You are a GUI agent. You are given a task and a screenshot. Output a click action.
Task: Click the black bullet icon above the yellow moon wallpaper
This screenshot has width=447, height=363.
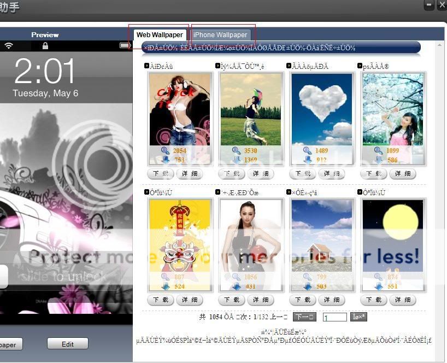(360, 192)
